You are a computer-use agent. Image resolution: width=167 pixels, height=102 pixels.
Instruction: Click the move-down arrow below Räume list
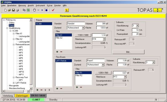pos(49,90)
